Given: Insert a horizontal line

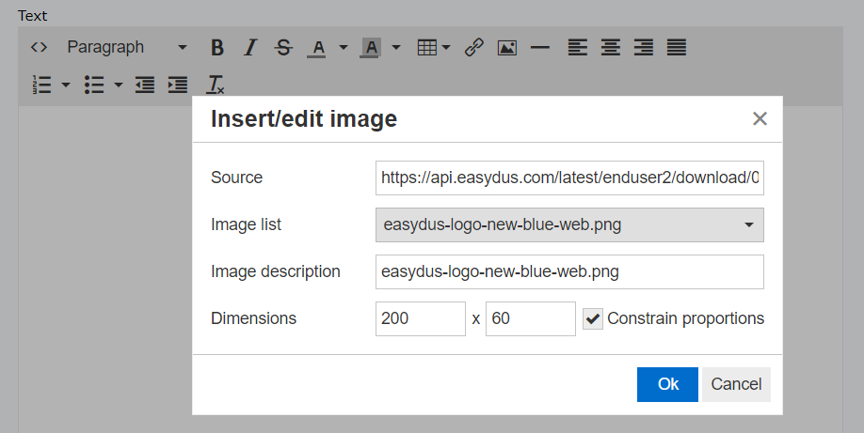Looking at the screenshot, I should point(540,48).
